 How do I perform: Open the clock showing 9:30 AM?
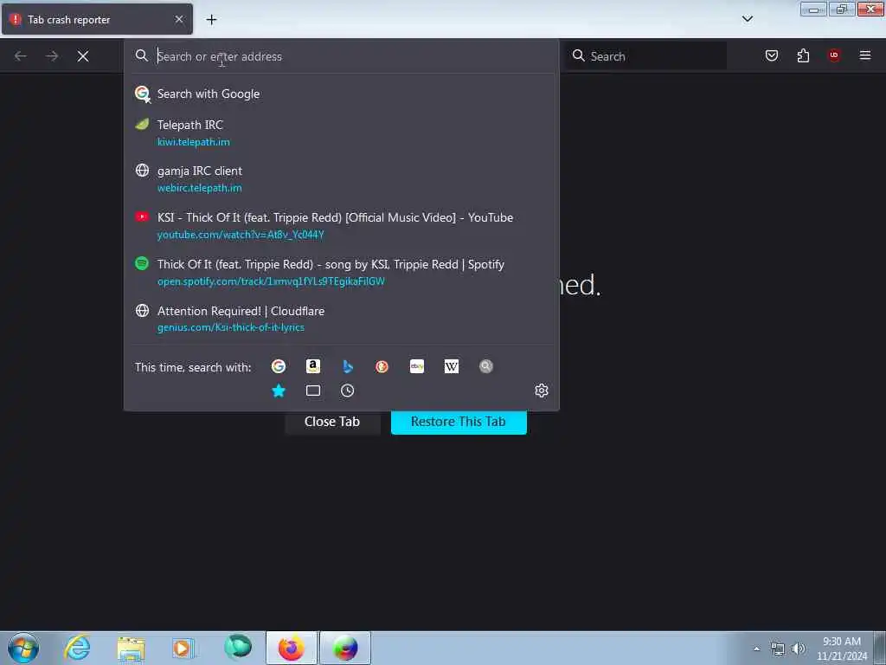pos(841,648)
